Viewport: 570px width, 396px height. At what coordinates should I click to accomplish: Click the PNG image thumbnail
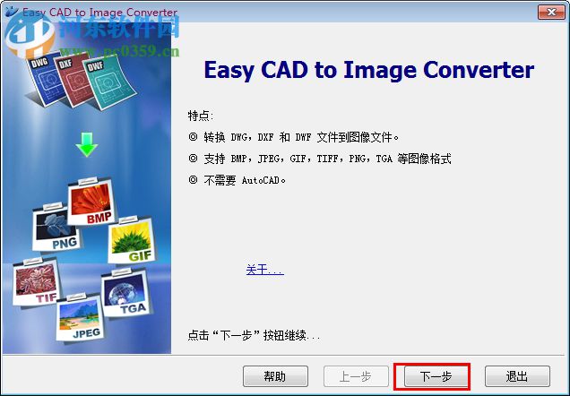(x=56, y=228)
